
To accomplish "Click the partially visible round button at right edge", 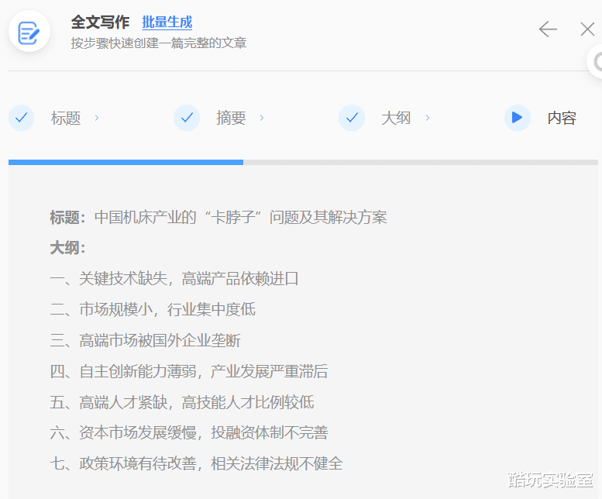I will click(x=595, y=62).
